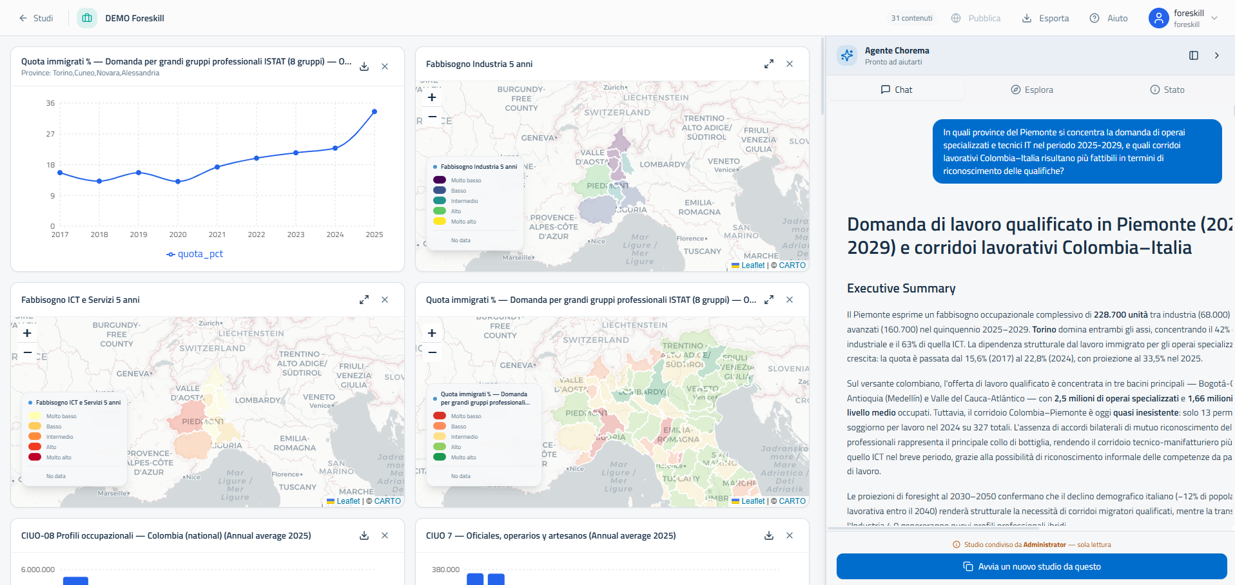Expand Fabbisogno ICT e Servizi map fullscreen
The width and height of the screenshot is (1235, 585).
point(364,300)
